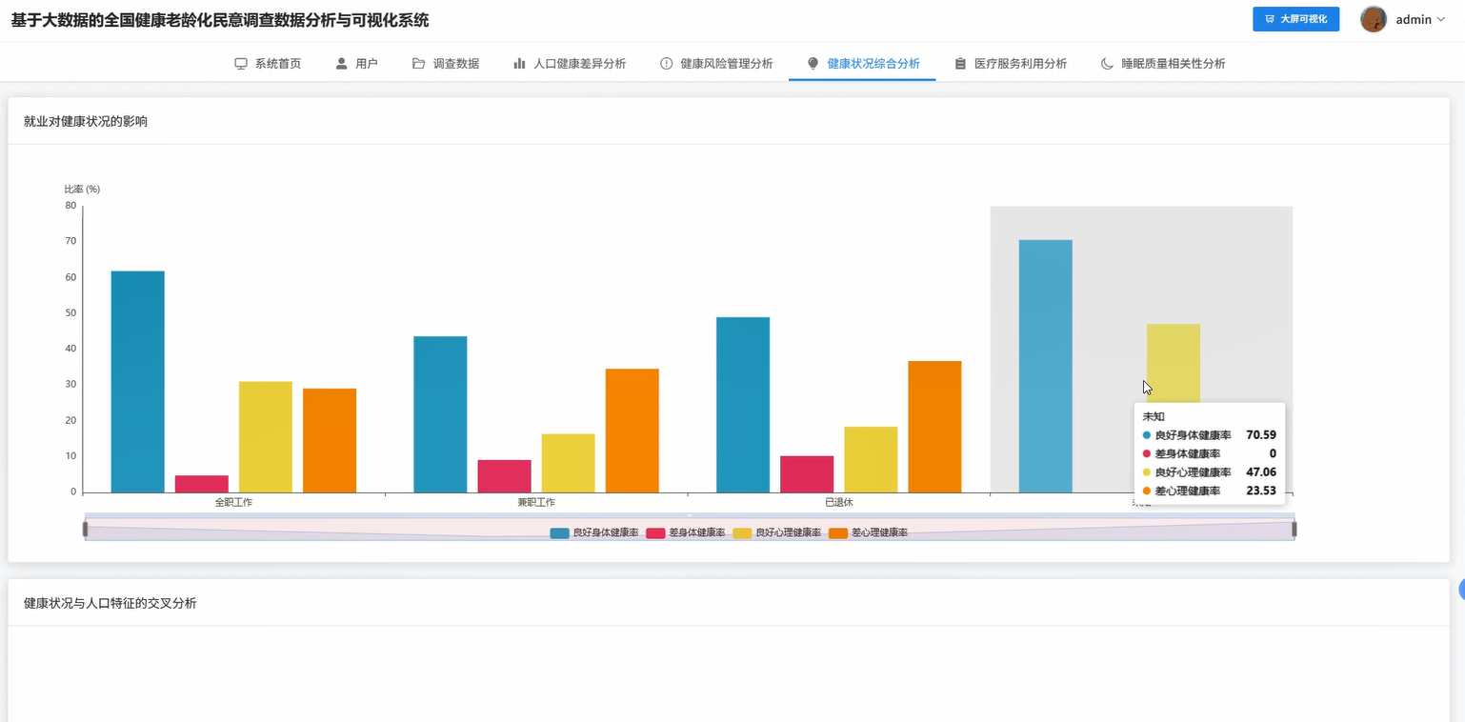Viewport: 1465px width, 722px height.
Task: Open the 系统首页 menu item
Action: pos(268,64)
